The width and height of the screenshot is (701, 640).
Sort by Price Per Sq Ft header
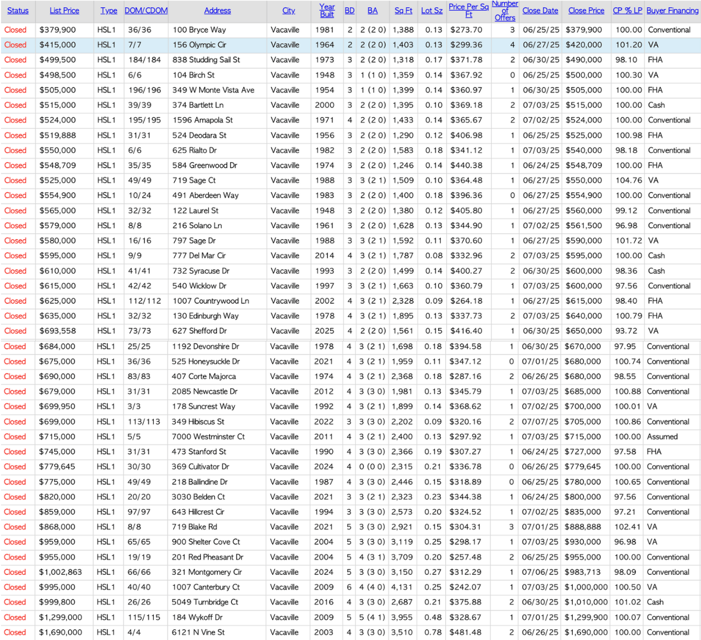pyautogui.click(x=469, y=10)
